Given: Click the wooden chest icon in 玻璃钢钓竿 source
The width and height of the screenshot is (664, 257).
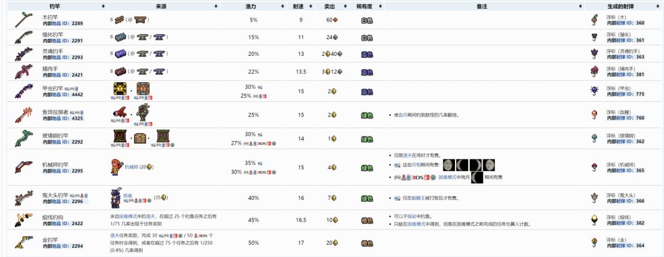Looking at the screenshot, I should click(x=140, y=138).
